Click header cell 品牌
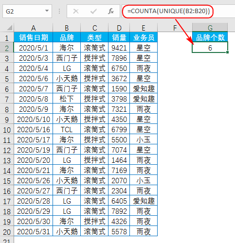 (67, 37)
